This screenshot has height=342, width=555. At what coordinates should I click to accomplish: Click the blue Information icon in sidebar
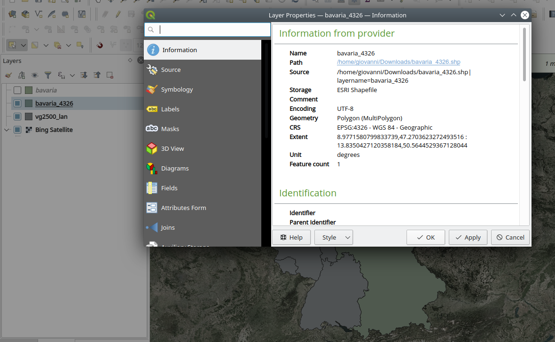point(153,50)
